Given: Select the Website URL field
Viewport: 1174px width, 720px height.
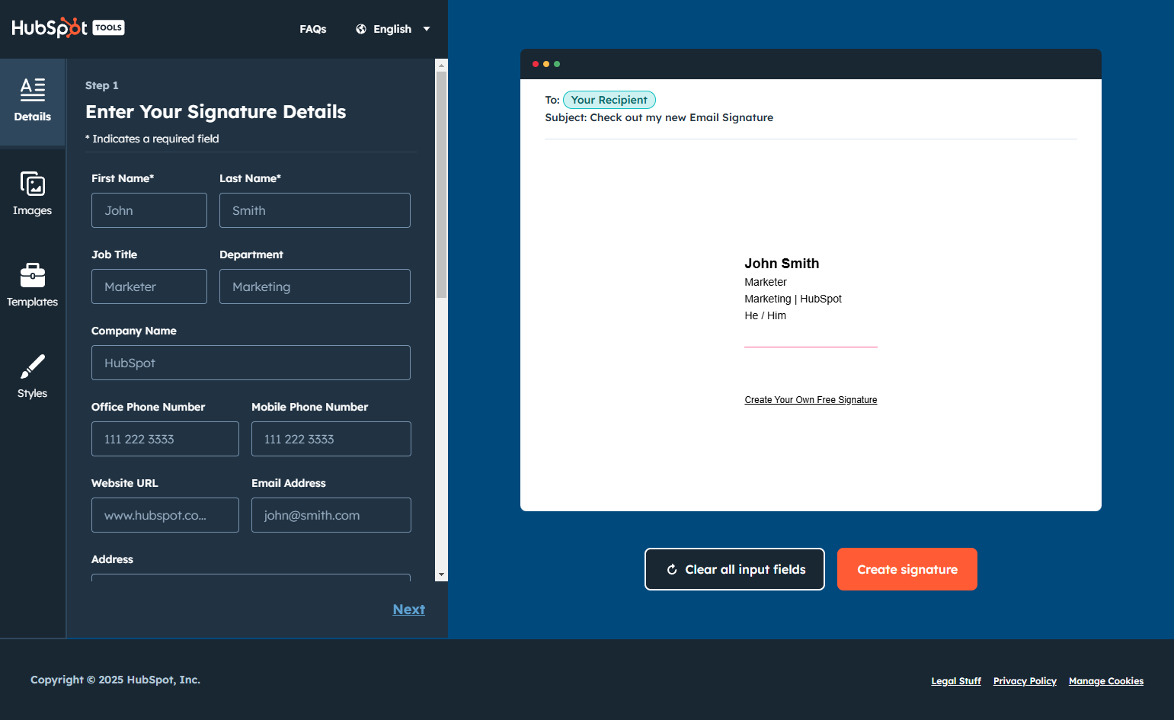Looking at the screenshot, I should point(165,515).
